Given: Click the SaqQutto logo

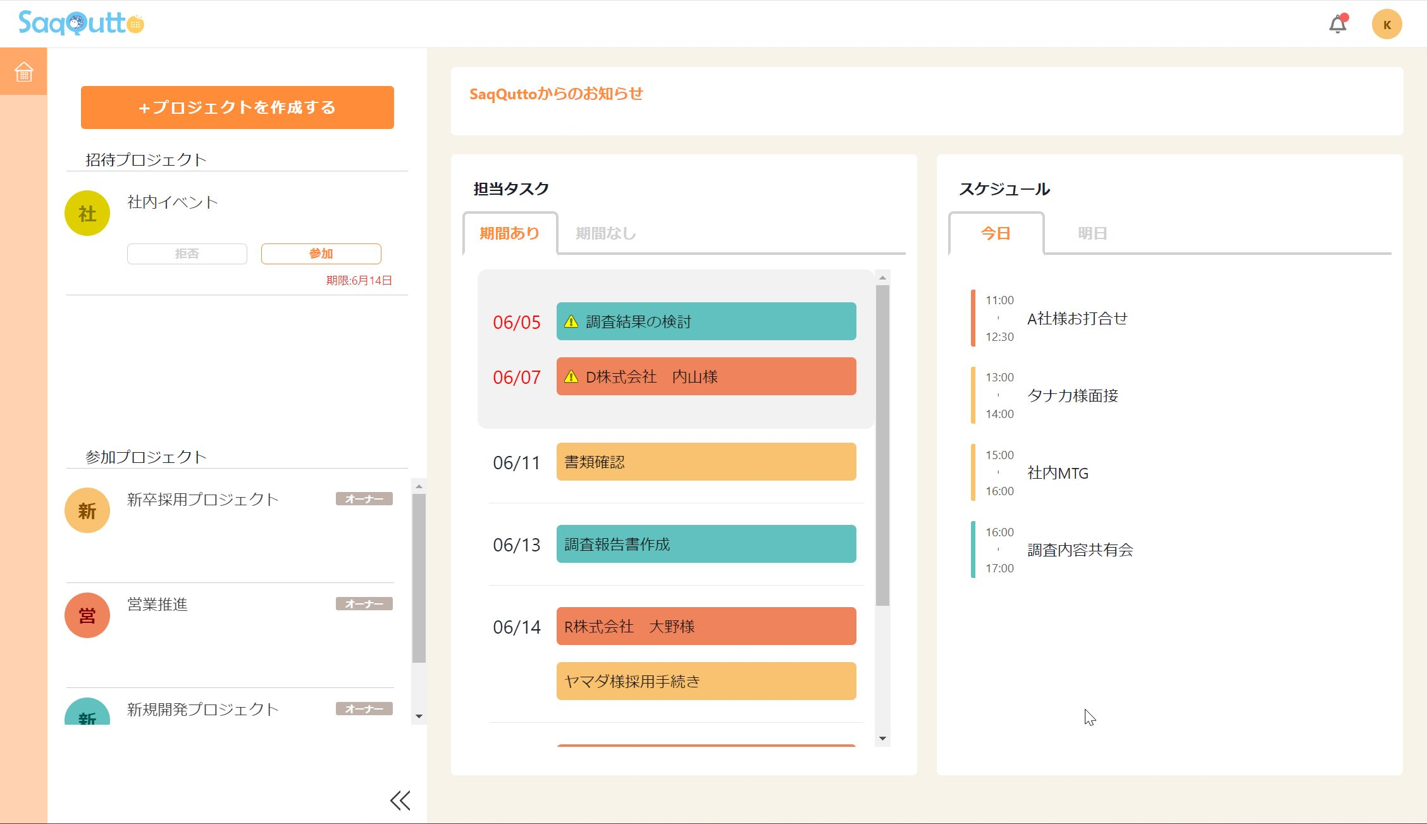Looking at the screenshot, I should pyautogui.click(x=81, y=23).
